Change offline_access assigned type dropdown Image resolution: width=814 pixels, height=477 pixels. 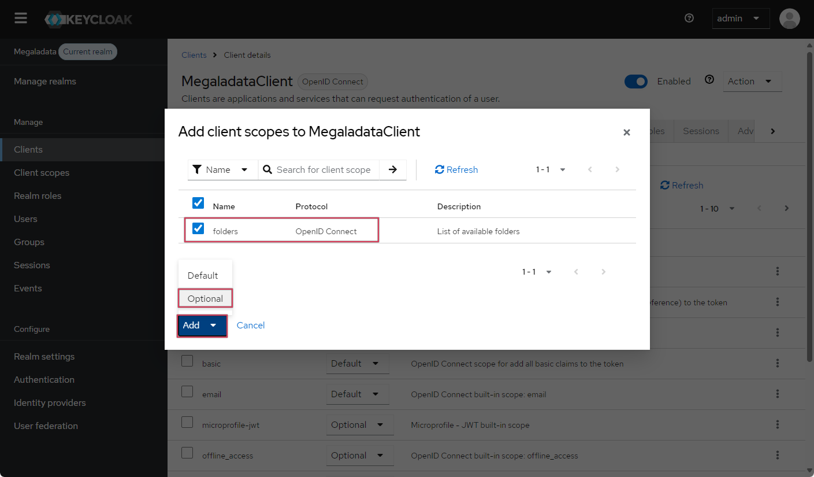point(359,456)
